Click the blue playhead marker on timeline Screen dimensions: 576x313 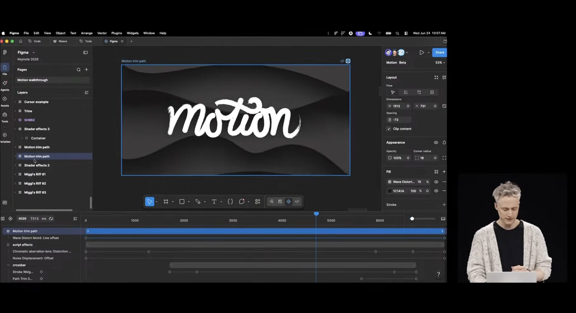pyautogui.click(x=316, y=214)
